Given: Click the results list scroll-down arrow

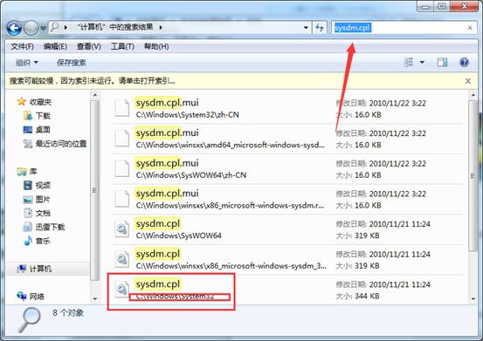Looking at the screenshot, I should point(473,298).
